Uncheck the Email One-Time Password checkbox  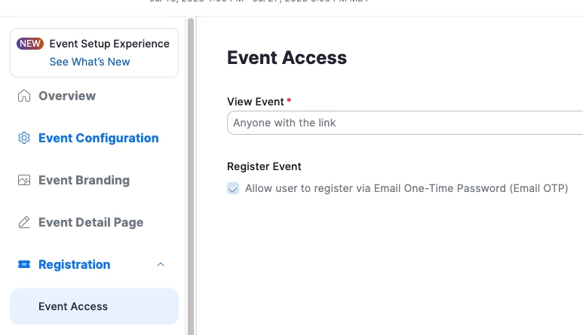[x=233, y=188]
